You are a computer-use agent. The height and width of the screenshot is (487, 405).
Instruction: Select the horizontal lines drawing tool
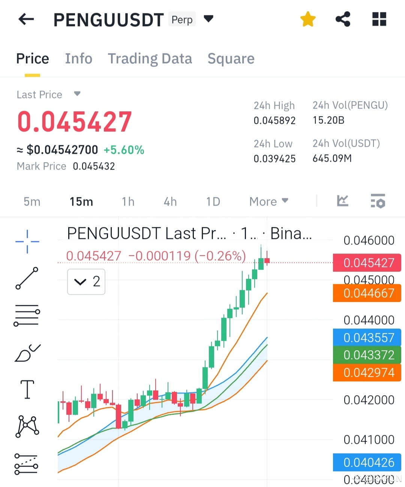click(x=27, y=315)
